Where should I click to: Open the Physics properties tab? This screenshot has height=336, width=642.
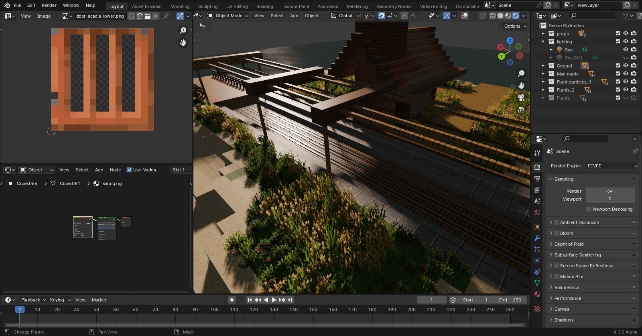tap(537, 261)
